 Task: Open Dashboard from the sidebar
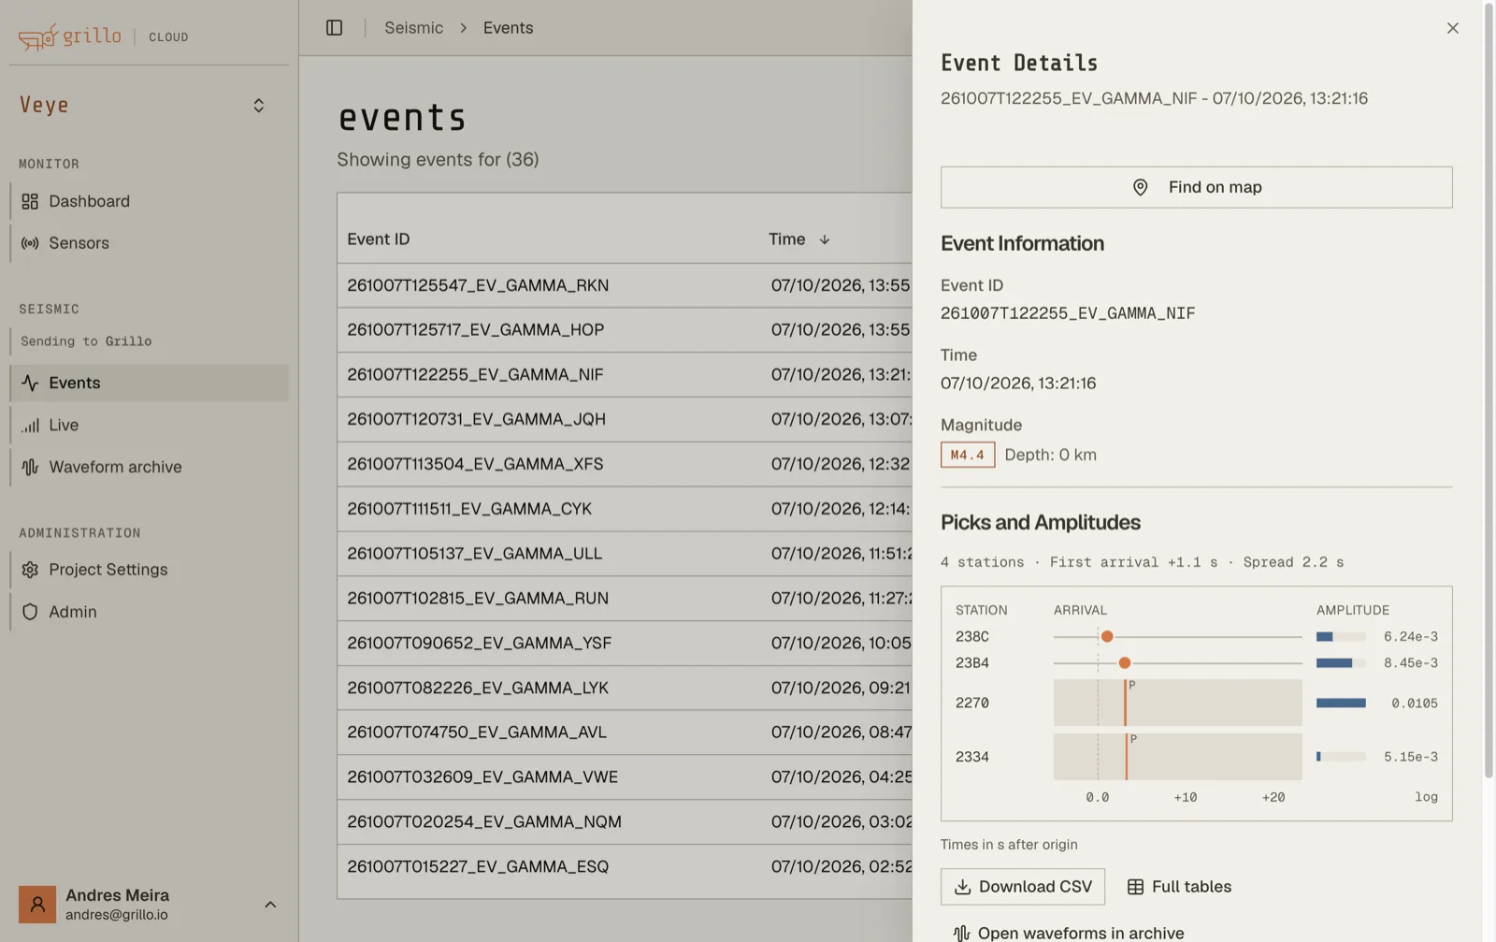tap(150, 201)
